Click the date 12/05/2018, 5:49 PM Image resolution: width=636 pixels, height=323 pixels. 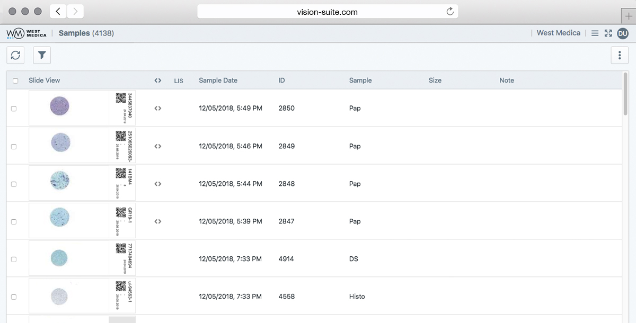tap(231, 108)
